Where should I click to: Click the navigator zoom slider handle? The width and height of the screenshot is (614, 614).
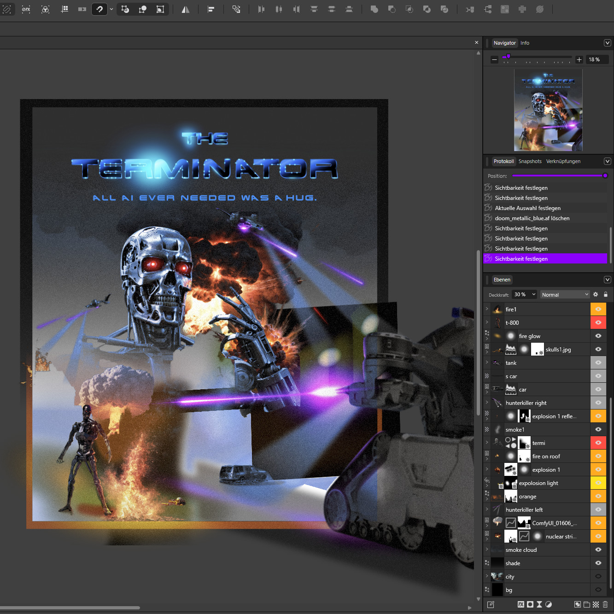tap(509, 56)
